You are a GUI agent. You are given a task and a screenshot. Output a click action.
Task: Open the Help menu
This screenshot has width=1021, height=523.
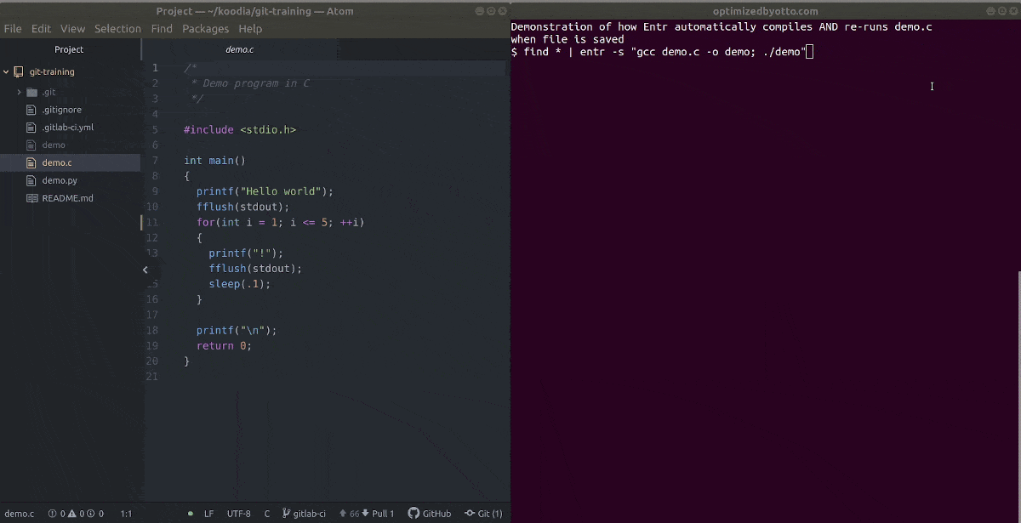(250, 29)
